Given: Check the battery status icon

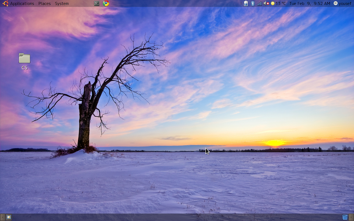Looking at the screenshot, I should [246, 3].
